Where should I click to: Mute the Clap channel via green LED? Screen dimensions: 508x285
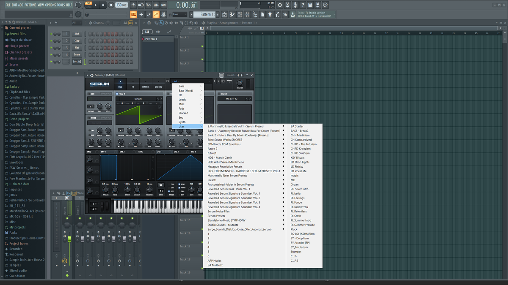[51, 41]
